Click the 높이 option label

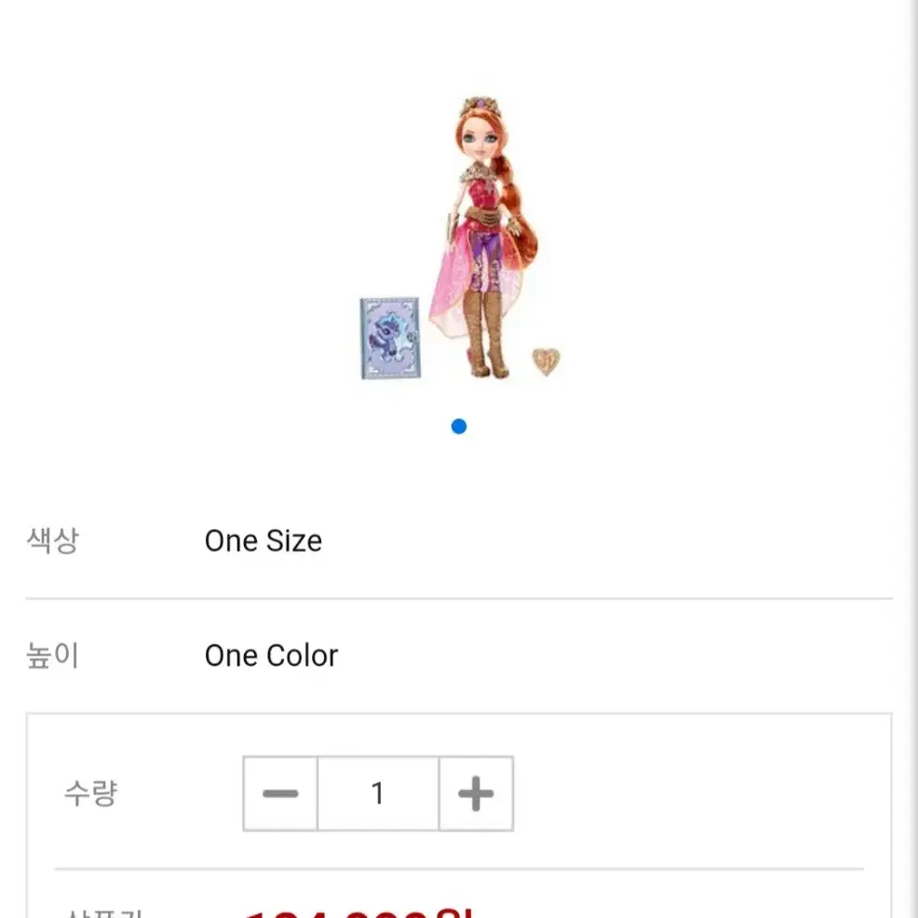(53, 655)
